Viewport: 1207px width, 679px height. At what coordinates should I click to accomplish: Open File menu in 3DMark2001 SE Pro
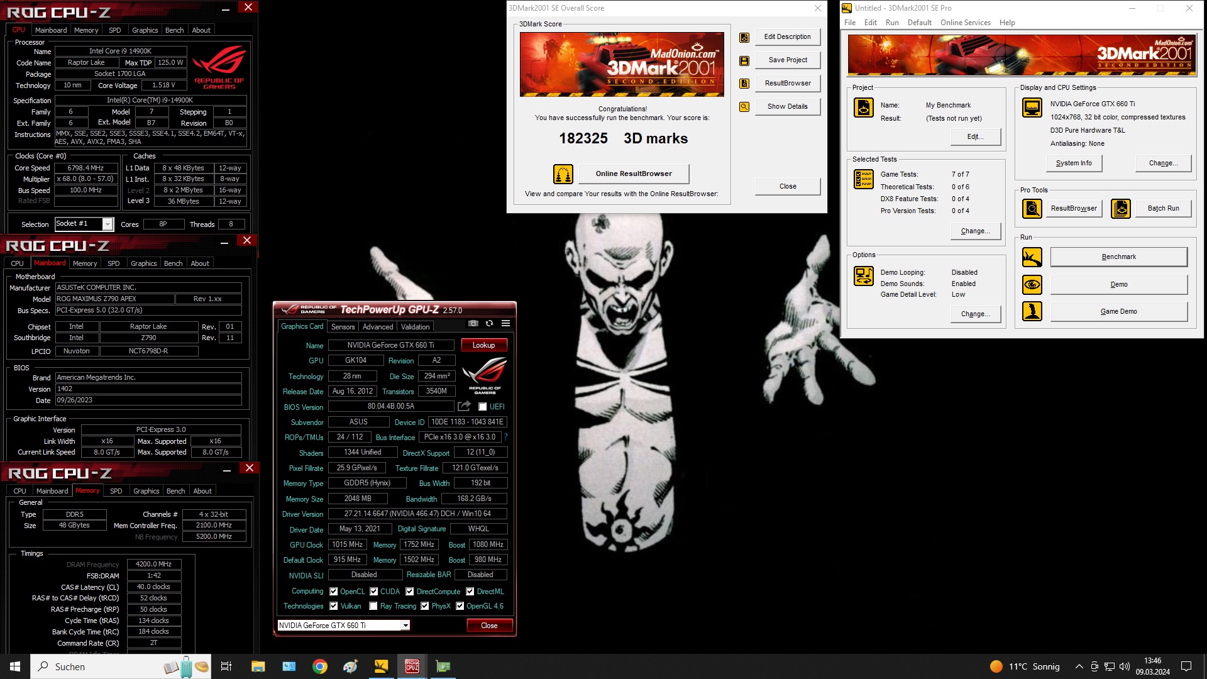850,23
